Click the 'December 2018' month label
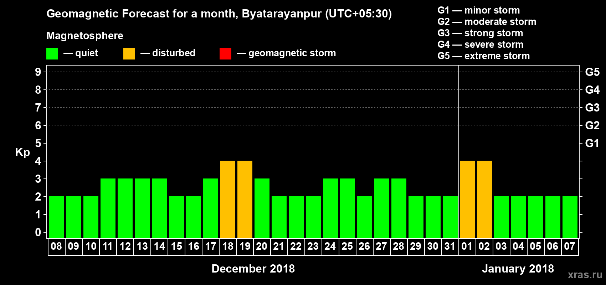The height and width of the screenshot is (285, 606). (253, 269)
